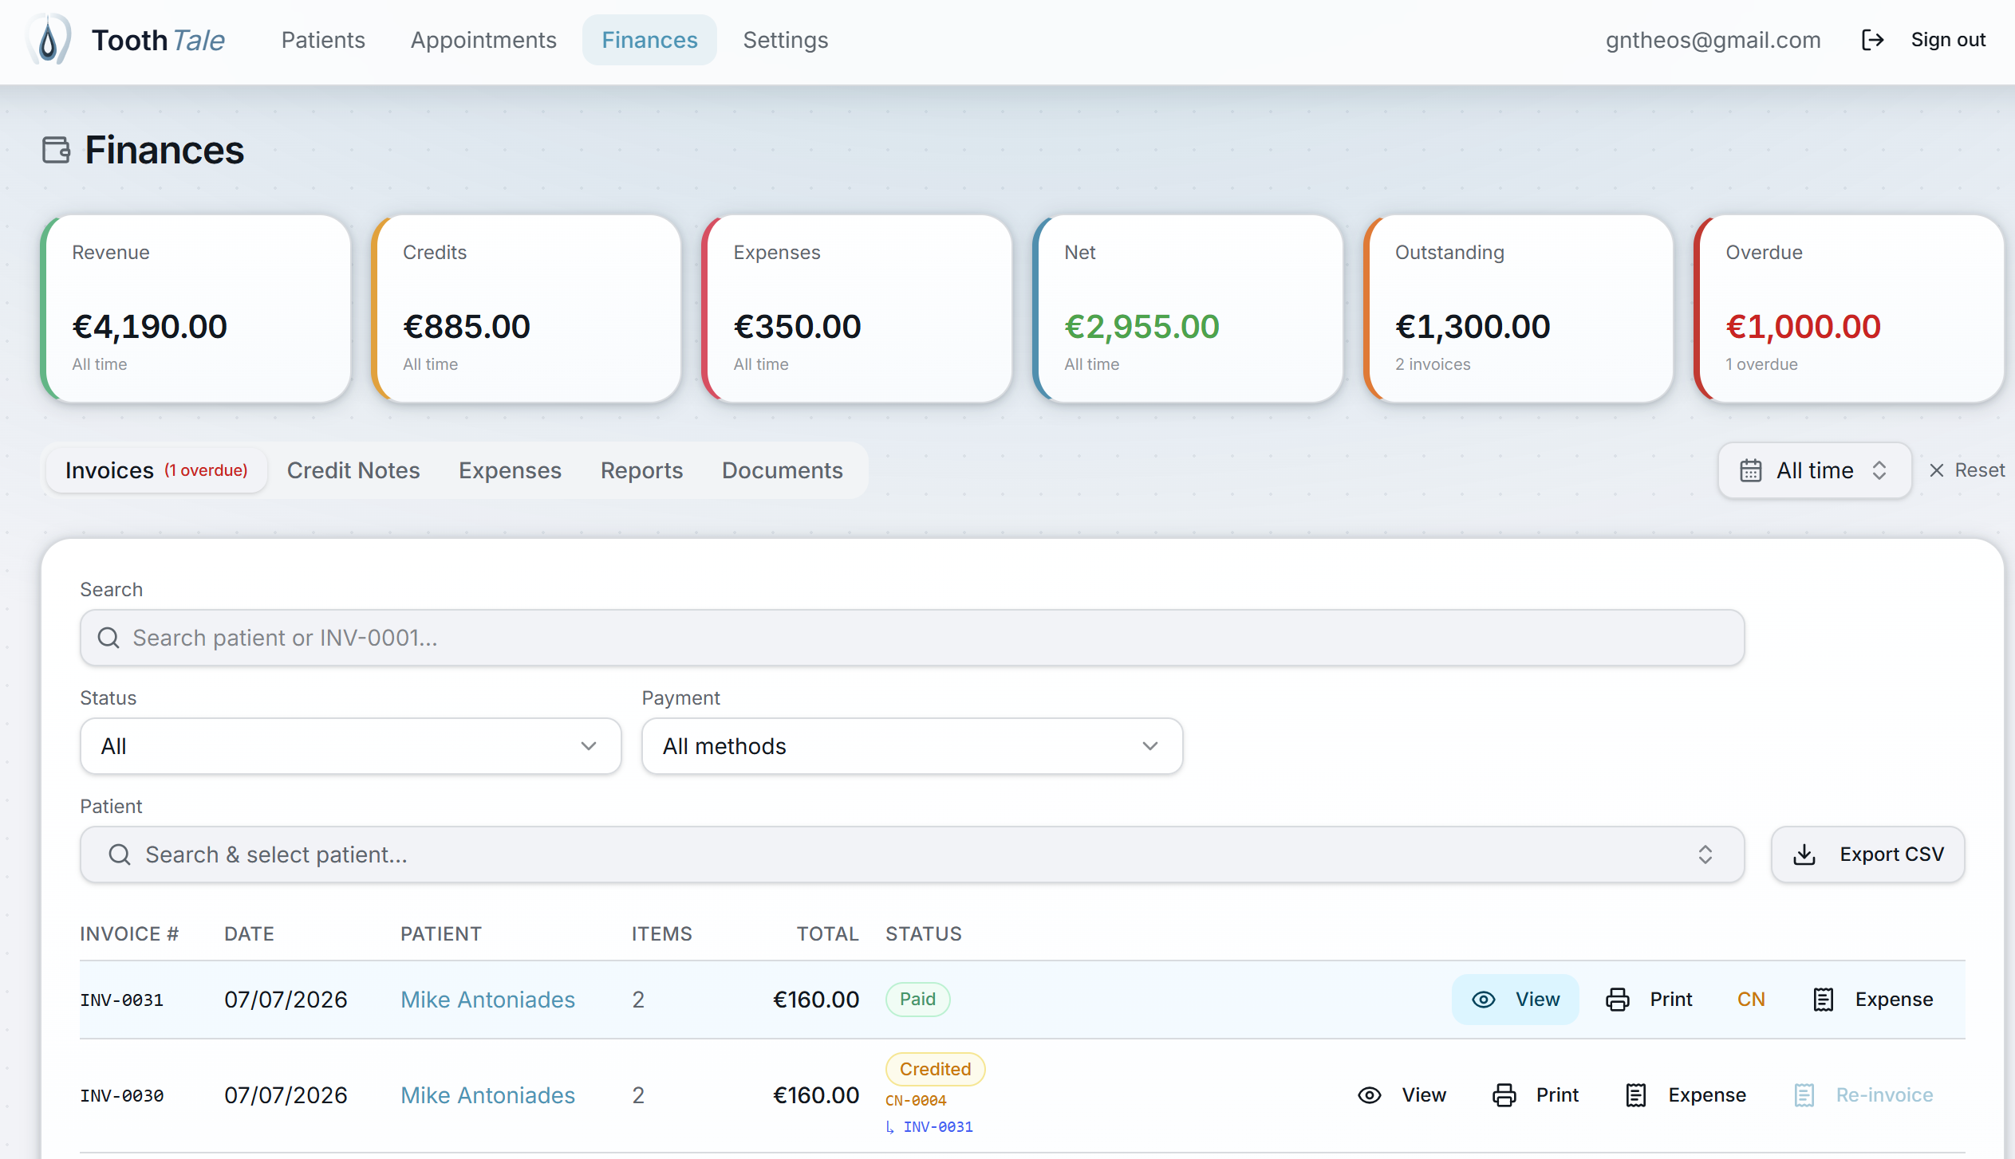The image size is (2015, 1159).
Task: Click the Paid status badge
Action: pos(917,1000)
